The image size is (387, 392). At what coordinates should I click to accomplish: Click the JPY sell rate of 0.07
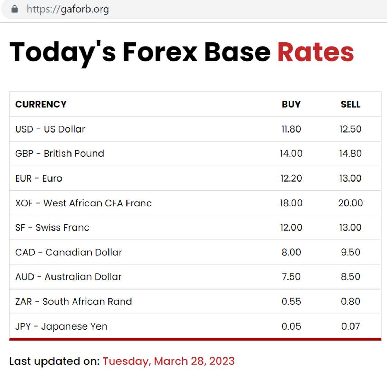coord(351,326)
